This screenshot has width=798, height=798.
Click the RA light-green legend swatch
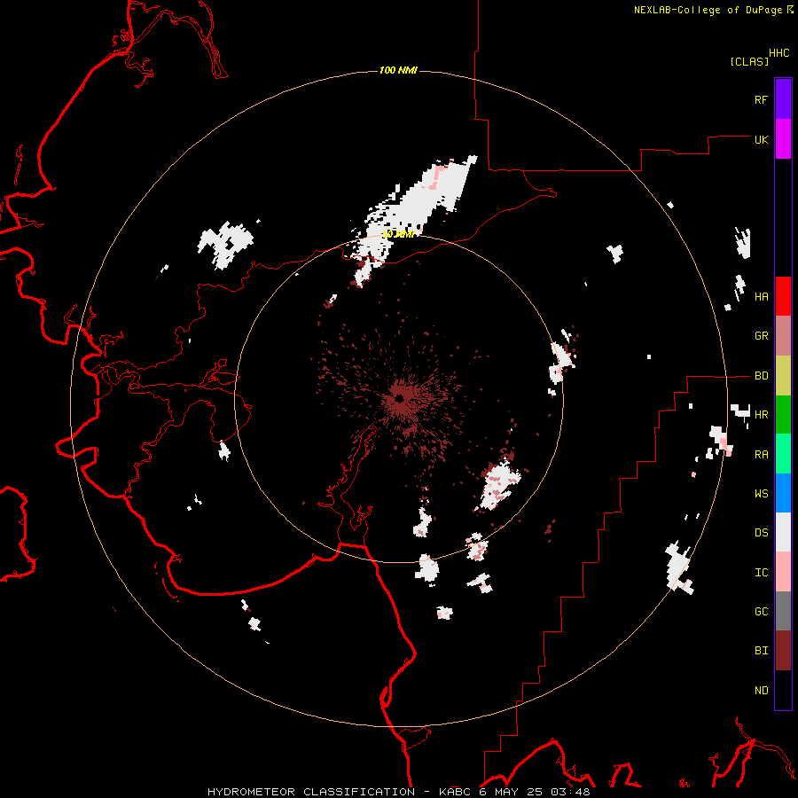(x=783, y=454)
